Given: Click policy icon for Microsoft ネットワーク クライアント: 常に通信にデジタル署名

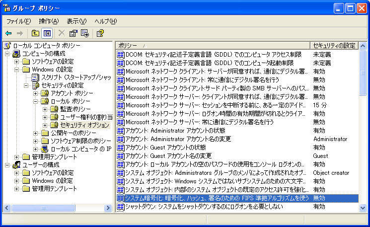Looking at the screenshot, I should coord(121,80).
